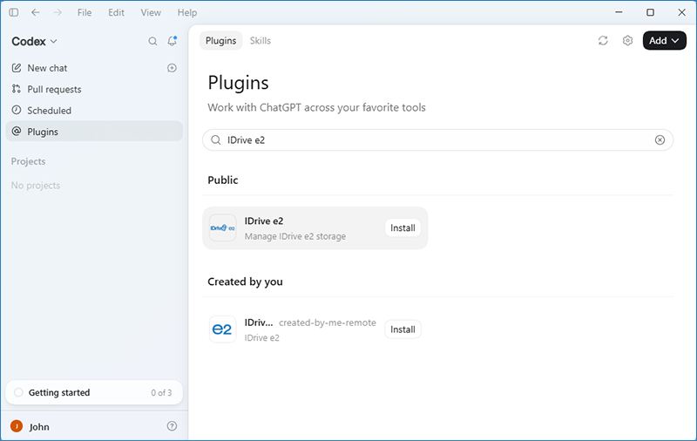Image resolution: width=697 pixels, height=441 pixels.
Task: Expand the Codex workspace dropdown
Action: tap(34, 41)
